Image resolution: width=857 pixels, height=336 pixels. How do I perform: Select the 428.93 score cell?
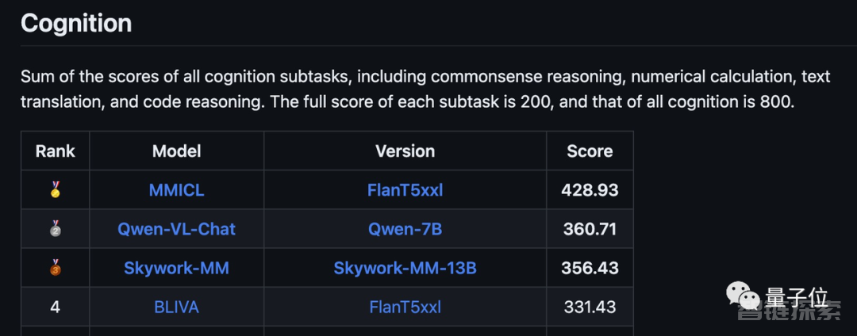tap(590, 190)
